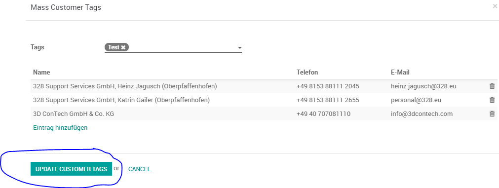Remove the Test tag with its x icon

[x=123, y=47]
